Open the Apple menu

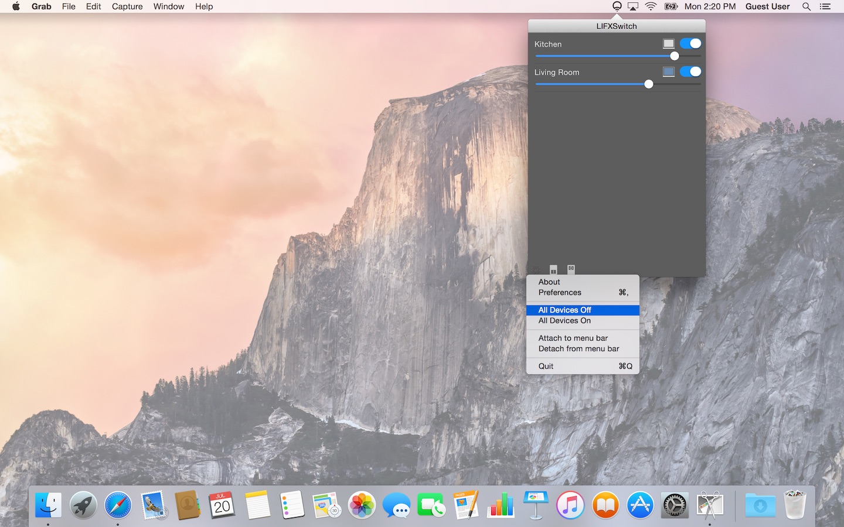[16, 6]
